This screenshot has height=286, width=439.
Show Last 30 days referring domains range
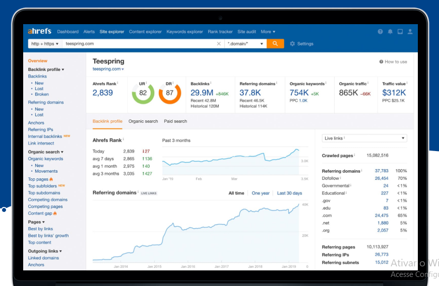coord(289,193)
